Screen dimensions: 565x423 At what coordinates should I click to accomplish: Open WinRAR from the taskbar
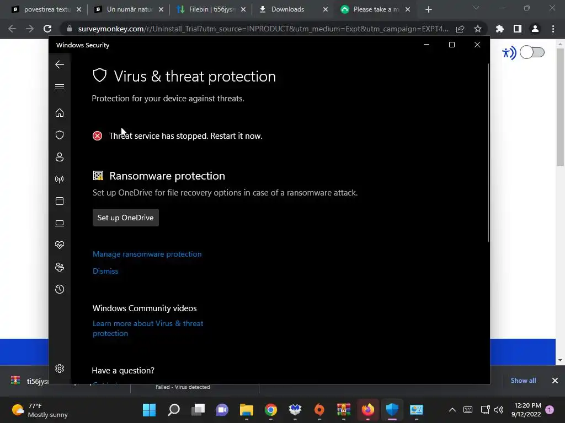click(343, 410)
